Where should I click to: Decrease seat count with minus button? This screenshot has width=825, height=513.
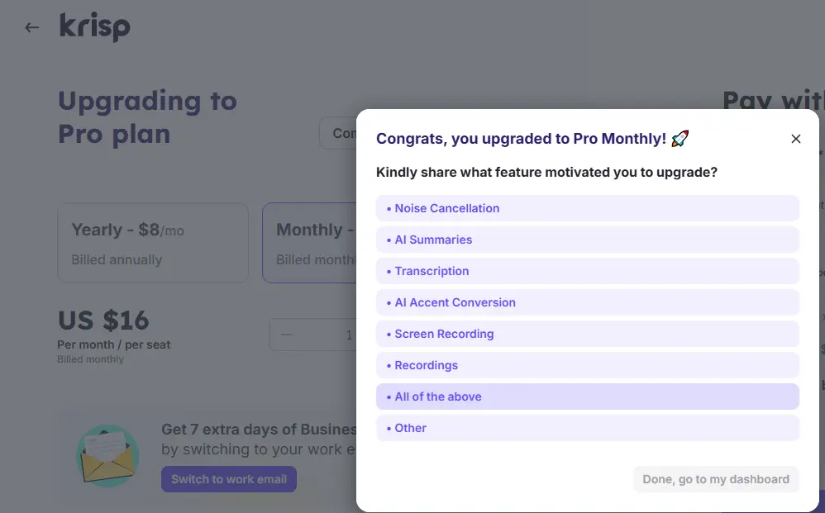(287, 335)
